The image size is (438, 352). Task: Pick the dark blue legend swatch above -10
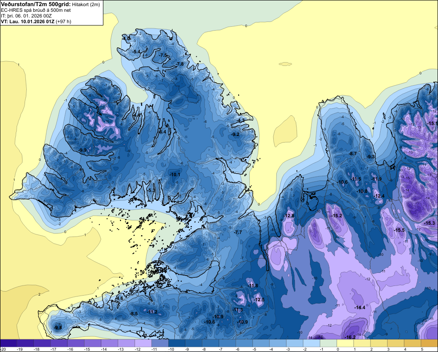tap(177, 343)
